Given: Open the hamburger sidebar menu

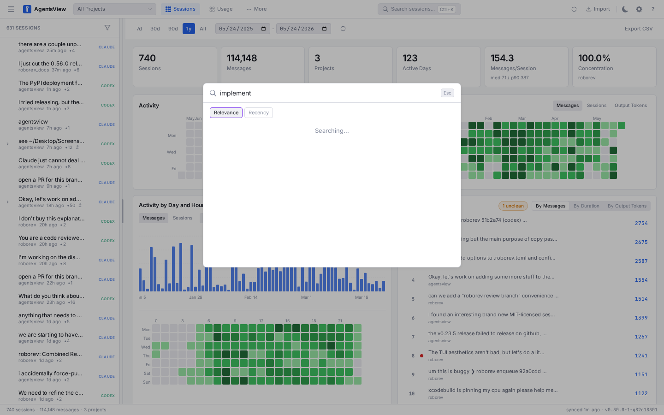Looking at the screenshot, I should pyautogui.click(x=11, y=9).
